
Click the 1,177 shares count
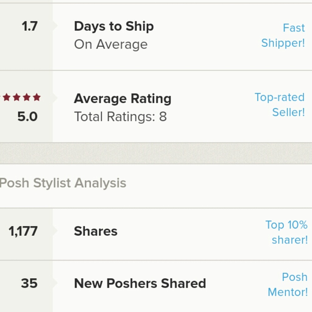click(23, 231)
